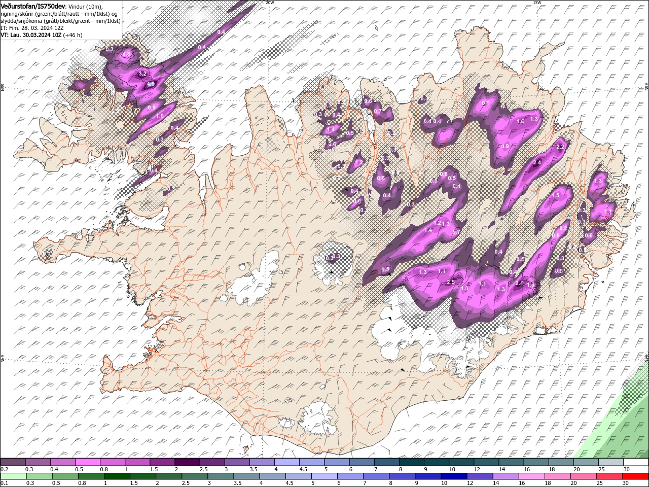Viewport: 649px width, 487px height.
Task: Click the Veðurstofan/IS750dev title text
Action: (x=33, y=6)
